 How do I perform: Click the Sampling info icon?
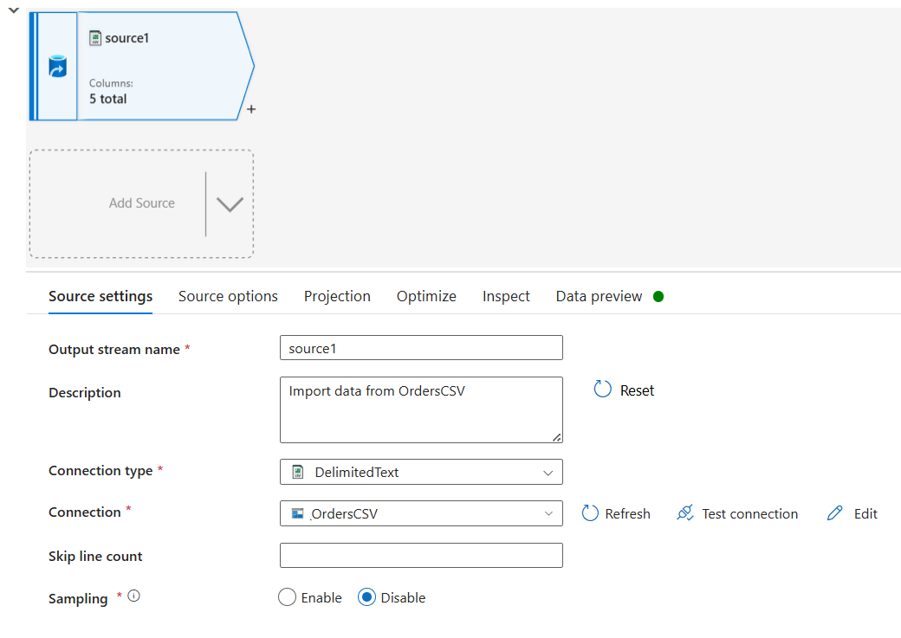coord(134,596)
